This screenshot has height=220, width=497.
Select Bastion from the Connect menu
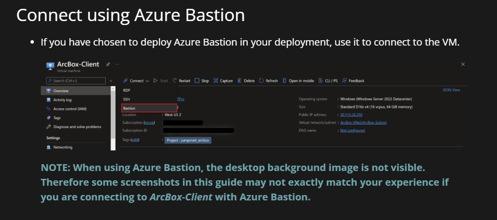[x=149, y=108]
